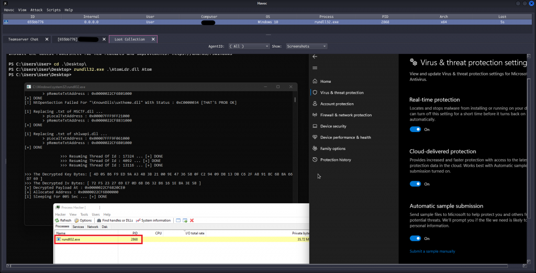Sort sessions by the Process column header
The width and height of the screenshot is (536, 273).
point(327,16)
